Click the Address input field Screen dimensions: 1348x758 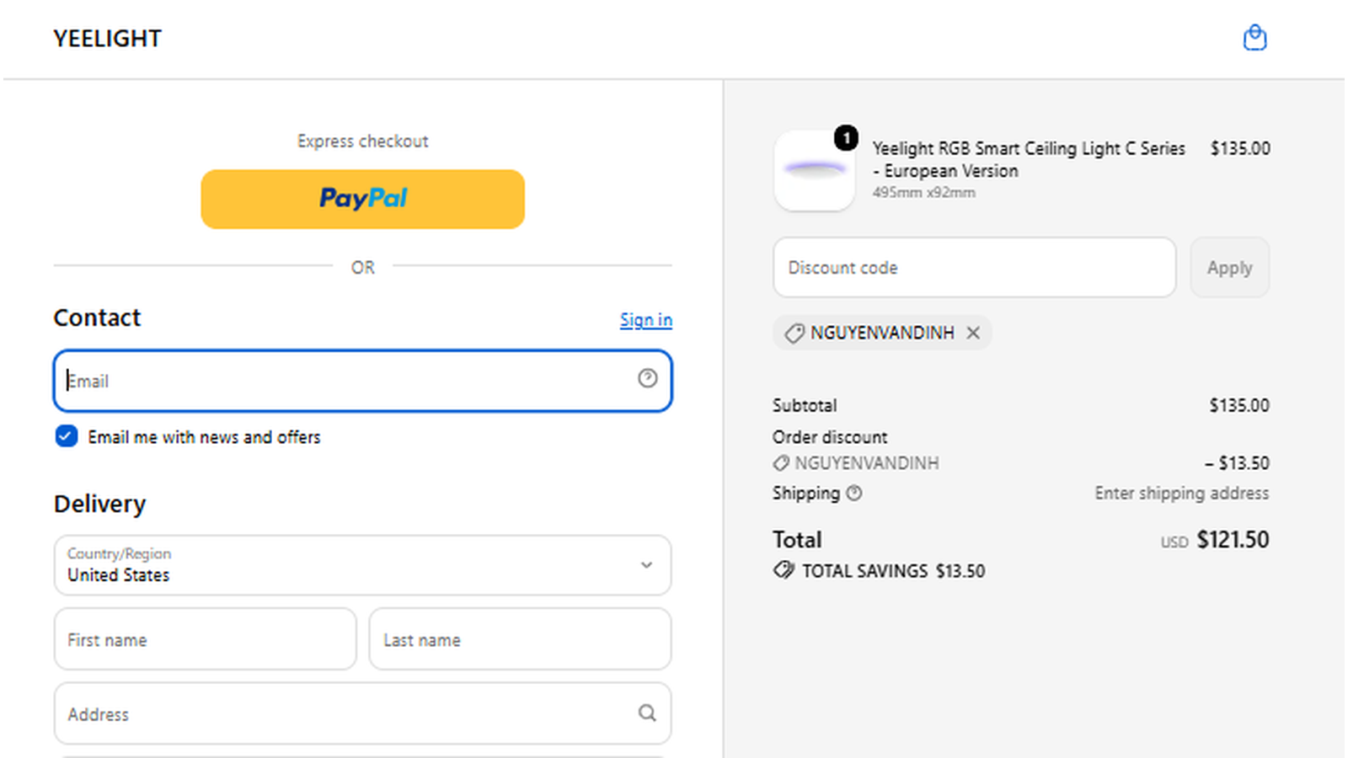pos(362,713)
